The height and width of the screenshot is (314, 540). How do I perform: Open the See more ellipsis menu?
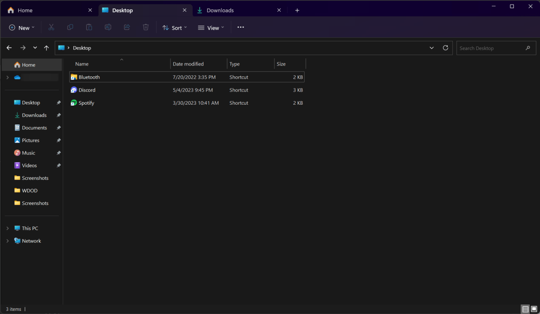[241, 27]
